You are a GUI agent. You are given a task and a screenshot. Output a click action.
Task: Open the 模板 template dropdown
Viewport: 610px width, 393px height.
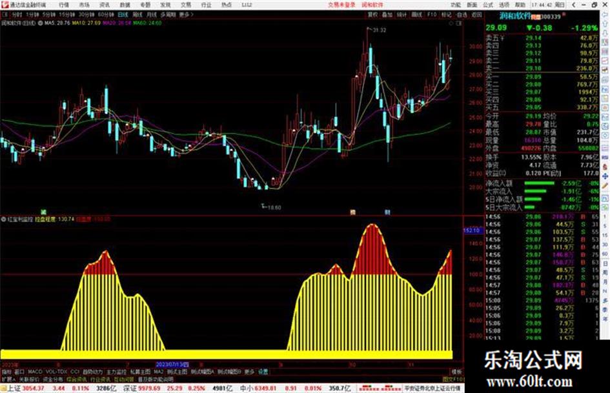coord(457,372)
